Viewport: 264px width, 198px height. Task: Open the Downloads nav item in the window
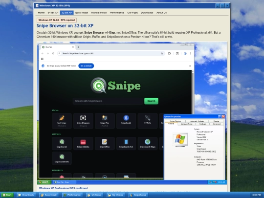pyautogui.click(x=147, y=13)
